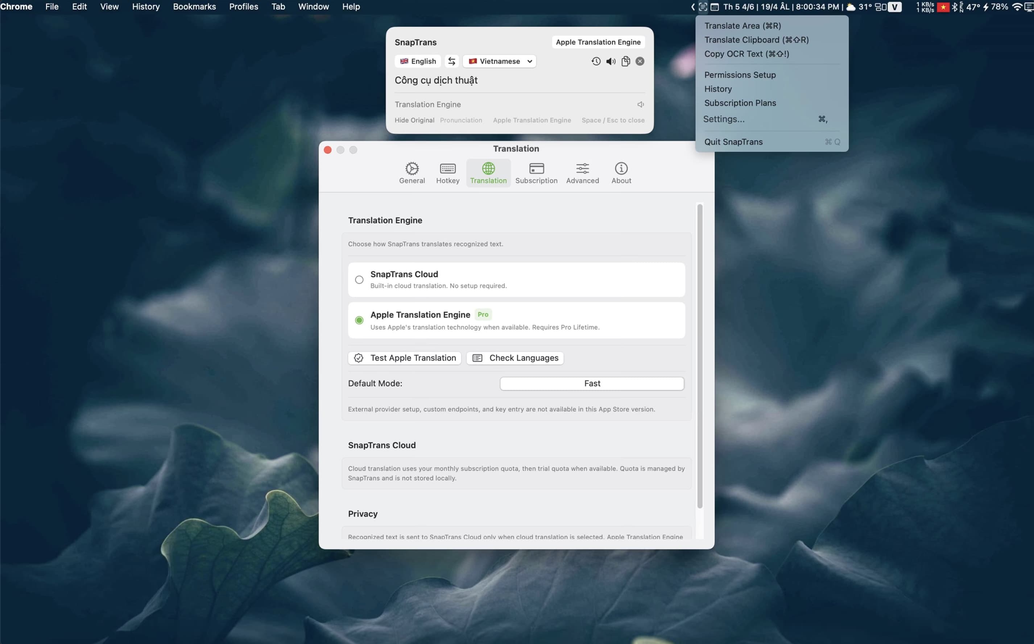Click the English source language button
Image resolution: width=1034 pixels, height=644 pixels.
(418, 61)
